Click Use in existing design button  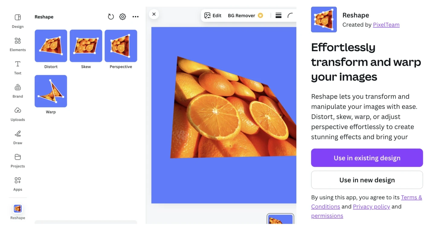click(367, 158)
